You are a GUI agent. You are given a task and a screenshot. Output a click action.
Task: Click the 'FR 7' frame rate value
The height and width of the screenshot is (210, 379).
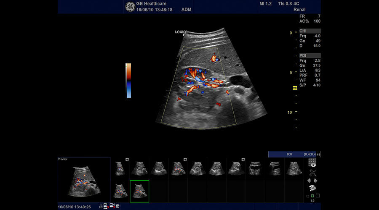[x=310, y=16]
